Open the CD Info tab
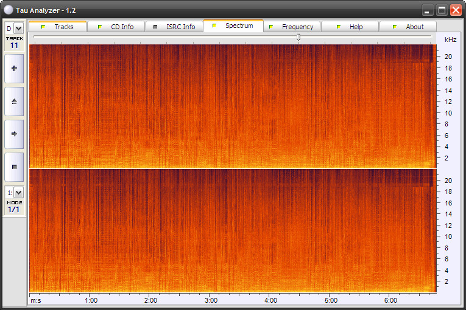Image resolution: width=466 pixels, height=310 pixels. pos(116,27)
